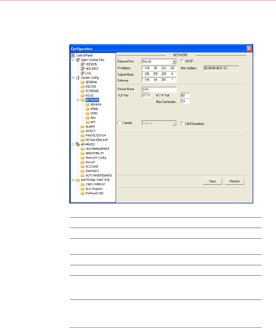Select Record in the tree

pyautogui.click(x=90, y=162)
